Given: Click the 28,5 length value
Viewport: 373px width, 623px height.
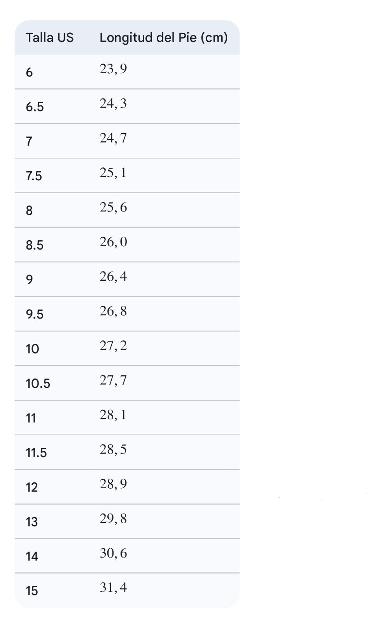Looking at the screenshot, I should click(113, 450).
